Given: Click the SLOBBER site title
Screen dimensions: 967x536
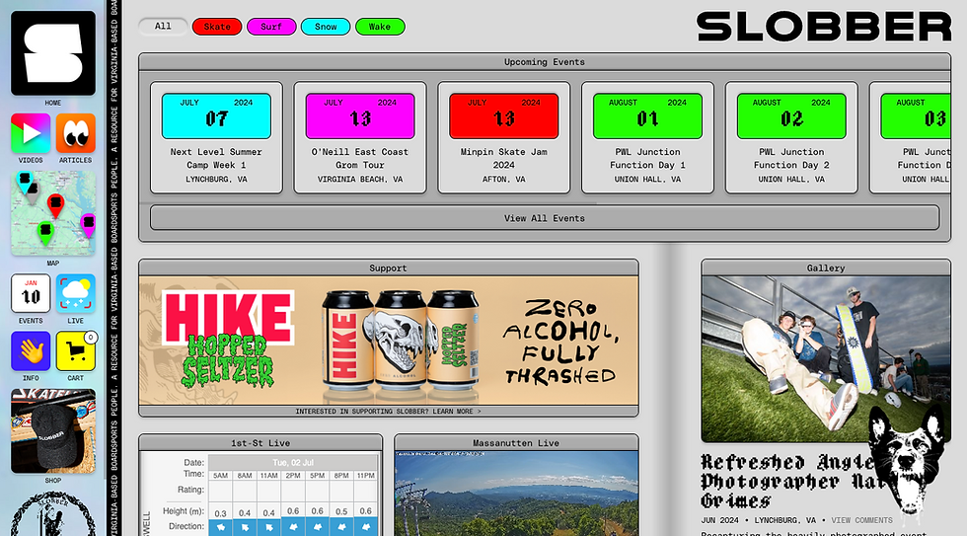Looking at the screenshot, I should click(x=824, y=27).
